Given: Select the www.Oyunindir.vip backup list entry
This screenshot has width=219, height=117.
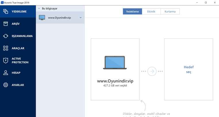Looking at the screenshot, I should tap(60, 18).
